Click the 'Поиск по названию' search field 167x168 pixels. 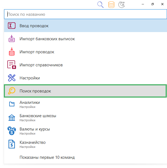tap(85, 14)
